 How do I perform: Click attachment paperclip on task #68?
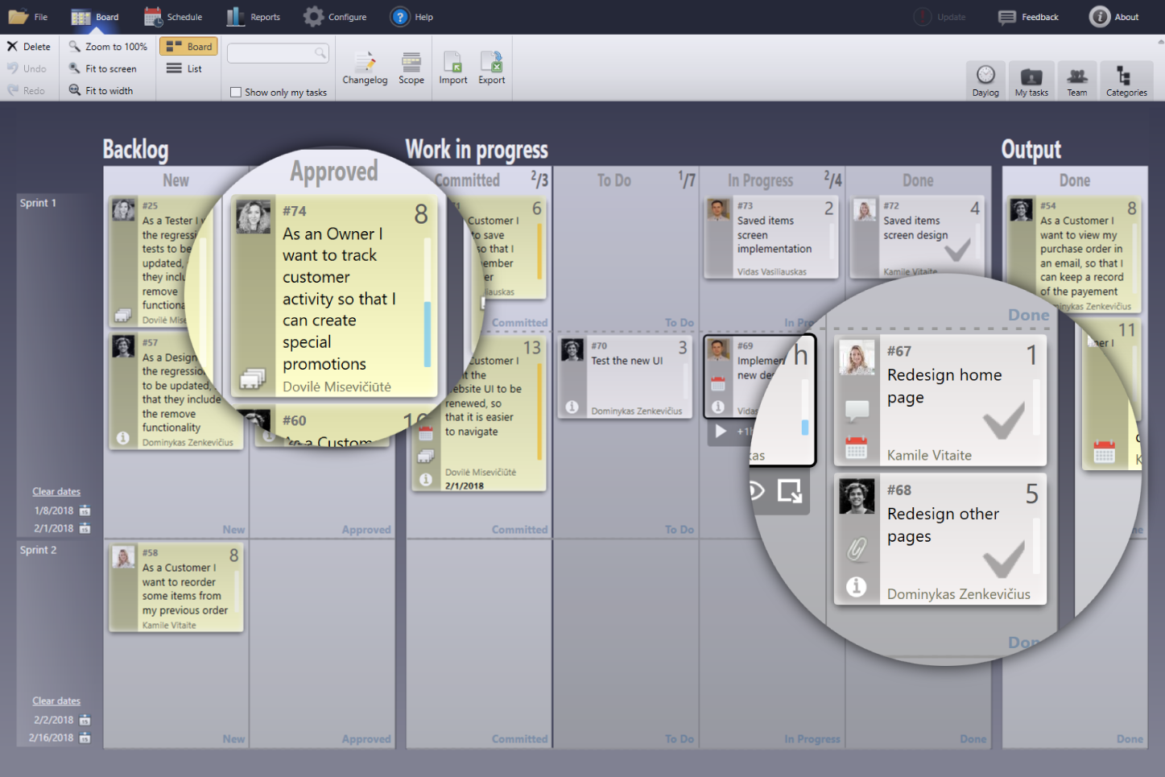(x=856, y=549)
